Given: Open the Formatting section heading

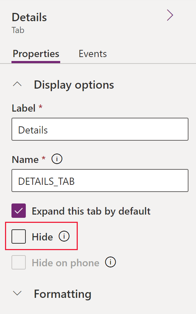Looking at the screenshot, I should pyautogui.click(x=63, y=294).
